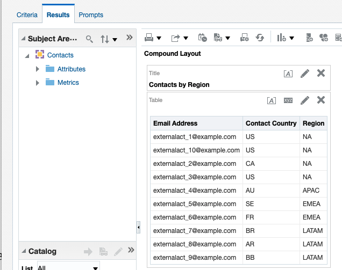The height and width of the screenshot is (270, 342).
Task: Expand the Metrics folder
Action: 38,83
